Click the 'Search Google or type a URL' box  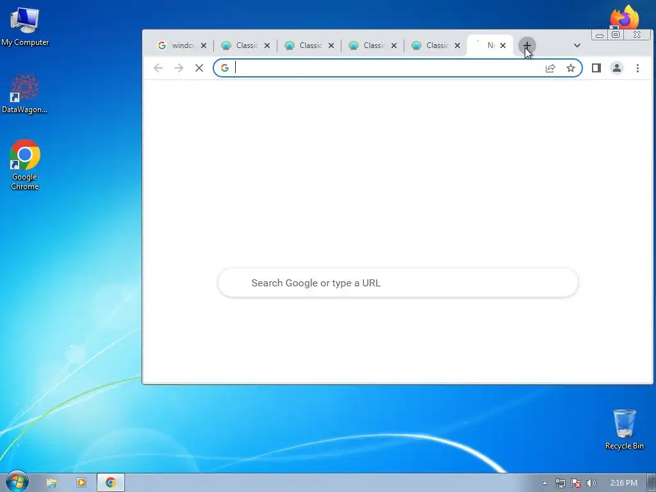398,283
